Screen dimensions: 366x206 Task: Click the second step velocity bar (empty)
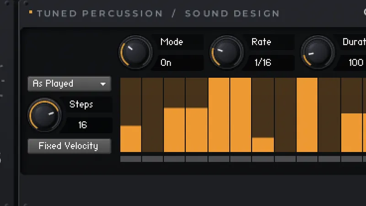tap(152, 115)
